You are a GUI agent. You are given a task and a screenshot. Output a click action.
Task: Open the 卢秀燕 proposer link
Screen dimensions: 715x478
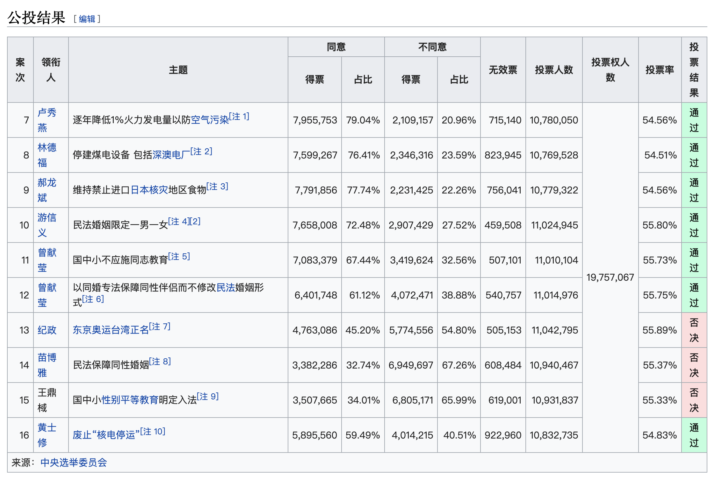[x=47, y=113]
